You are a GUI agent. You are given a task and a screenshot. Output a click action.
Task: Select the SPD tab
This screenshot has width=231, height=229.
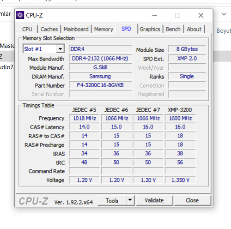pos(126,29)
